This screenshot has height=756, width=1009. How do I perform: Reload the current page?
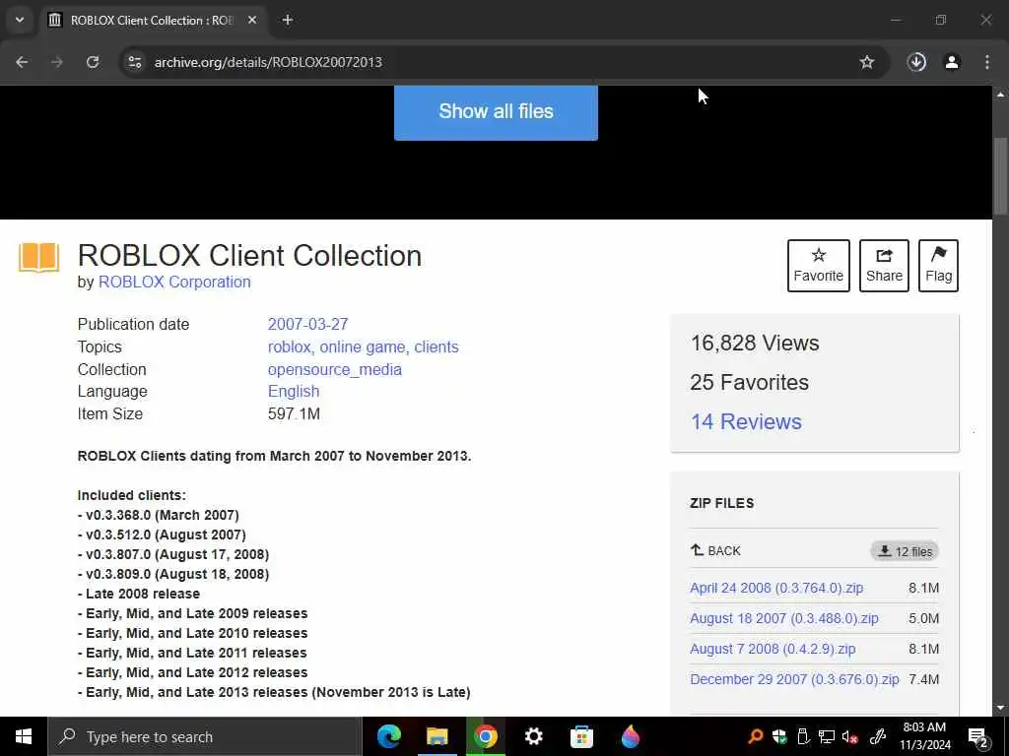93,62
